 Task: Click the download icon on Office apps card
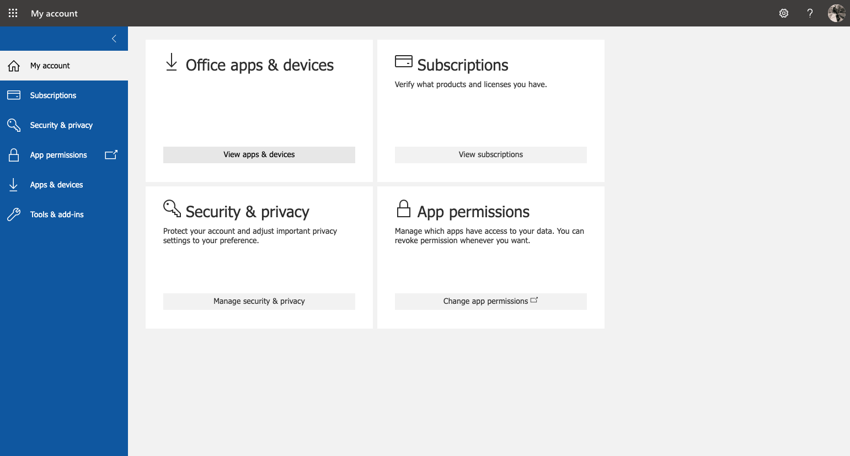[172, 62]
